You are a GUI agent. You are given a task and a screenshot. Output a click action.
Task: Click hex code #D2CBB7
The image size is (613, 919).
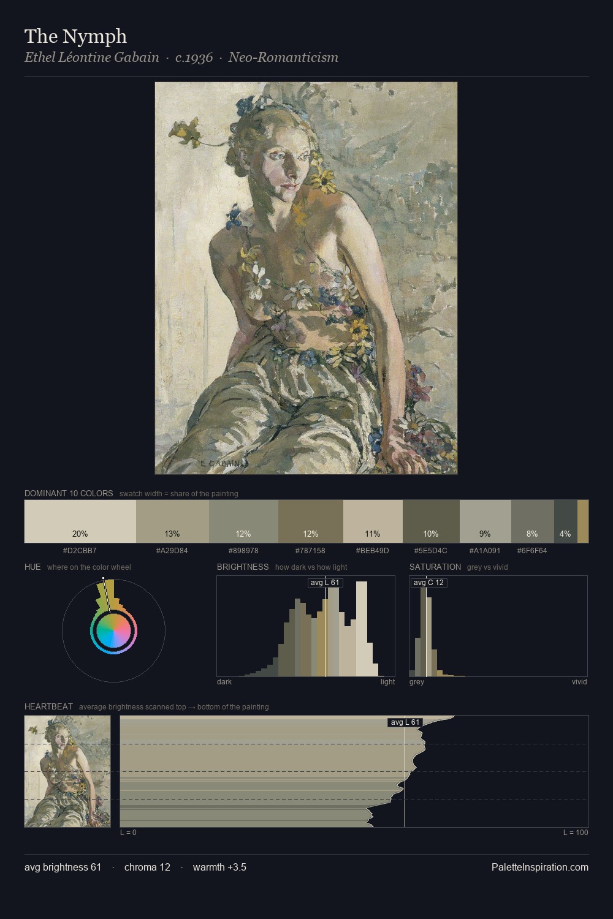(x=80, y=550)
